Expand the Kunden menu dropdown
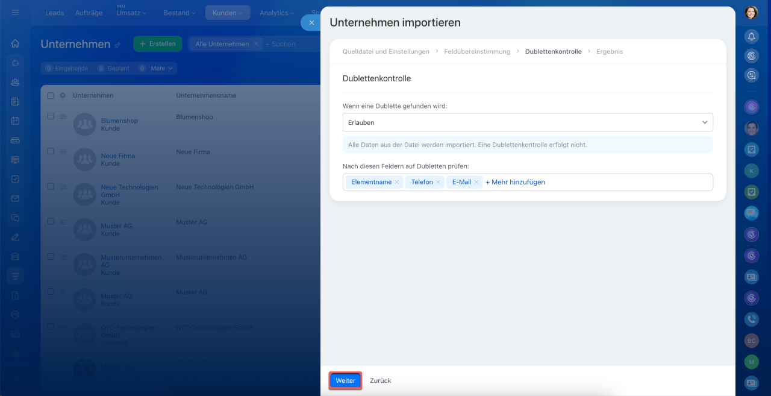This screenshot has width=771, height=396. pyautogui.click(x=227, y=13)
